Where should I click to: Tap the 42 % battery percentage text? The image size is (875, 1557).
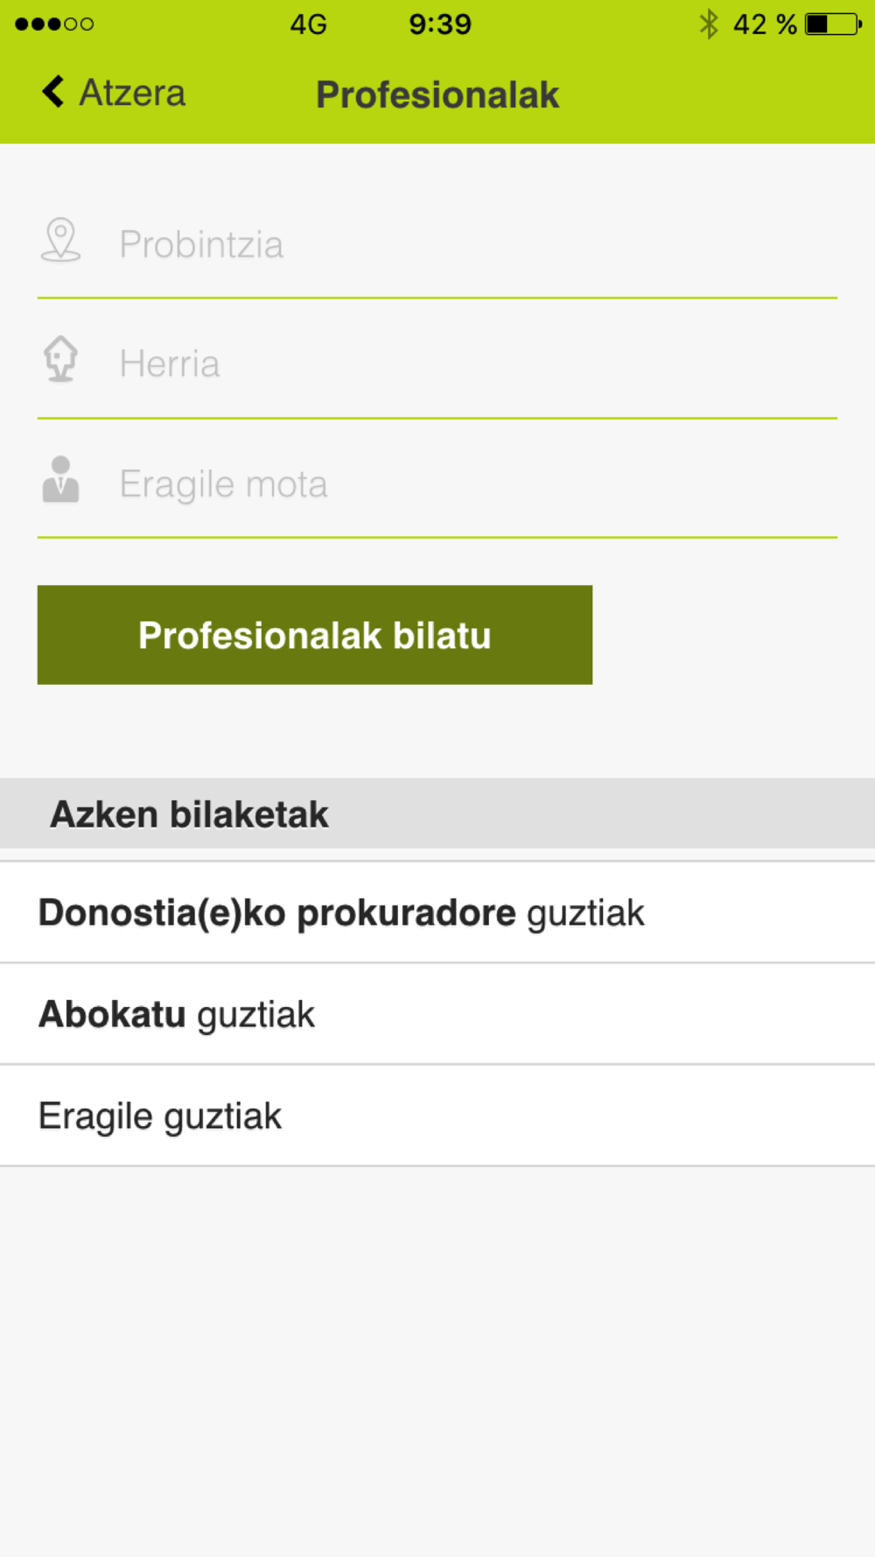[765, 24]
